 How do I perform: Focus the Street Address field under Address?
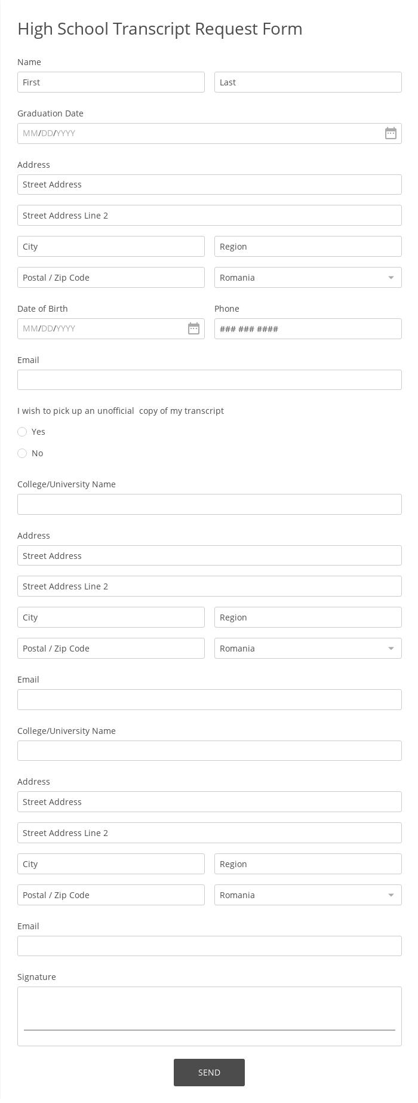click(209, 184)
